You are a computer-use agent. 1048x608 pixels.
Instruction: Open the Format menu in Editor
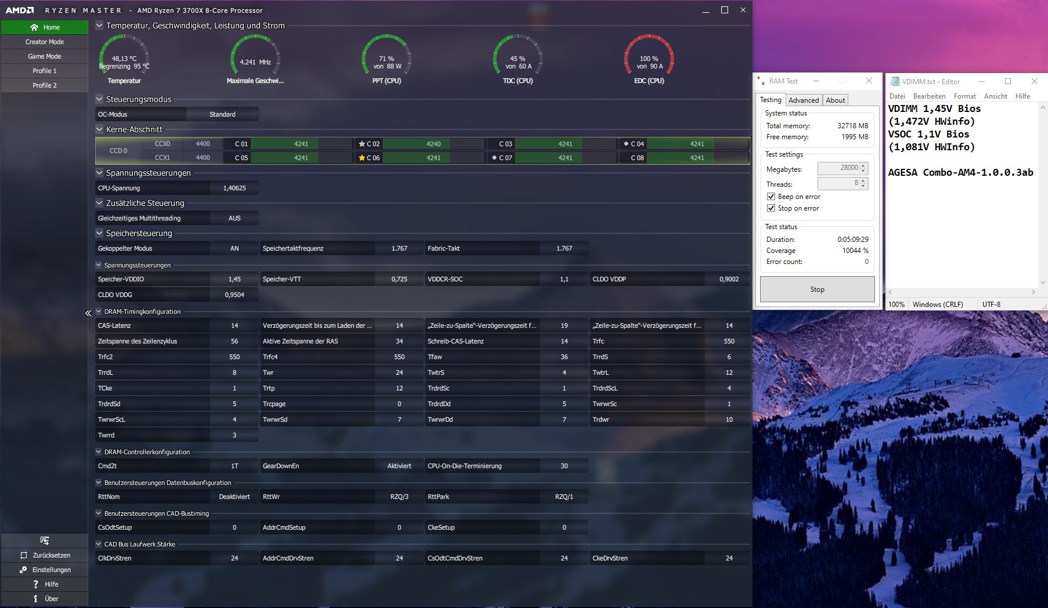click(x=964, y=96)
